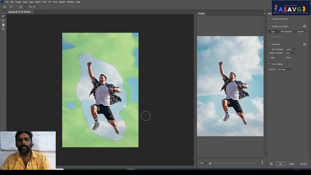Click fit preview icon beside zoom slider
Screen dimensions: 311x175
(x=262, y=162)
